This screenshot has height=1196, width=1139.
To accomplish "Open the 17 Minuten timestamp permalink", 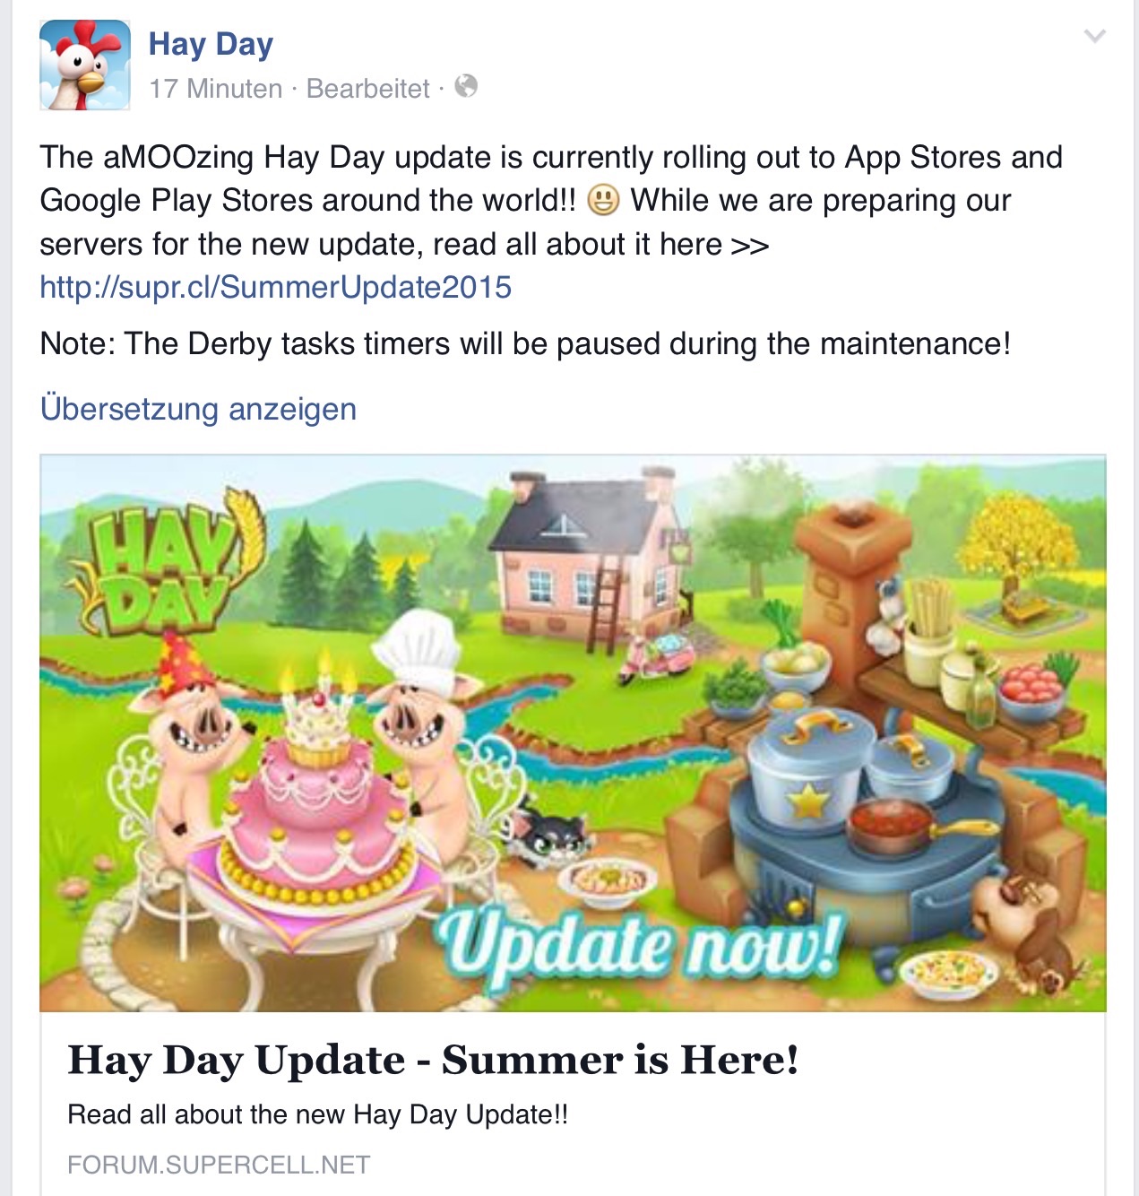I will (216, 88).
